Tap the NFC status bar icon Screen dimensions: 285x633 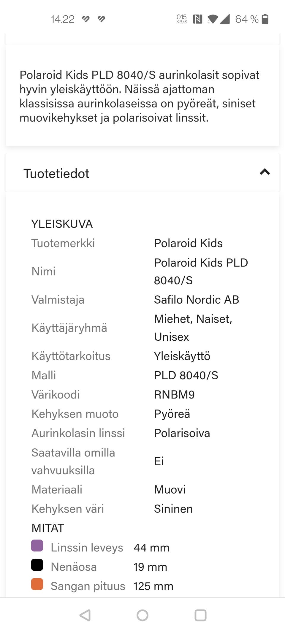197,19
